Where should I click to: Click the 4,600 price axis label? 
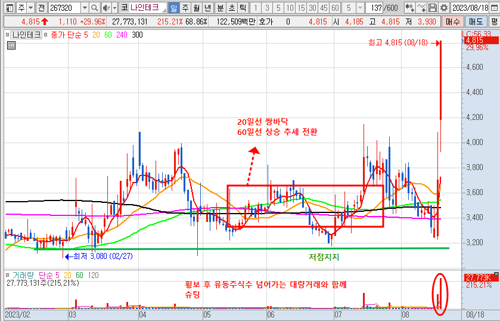(474, 67)
